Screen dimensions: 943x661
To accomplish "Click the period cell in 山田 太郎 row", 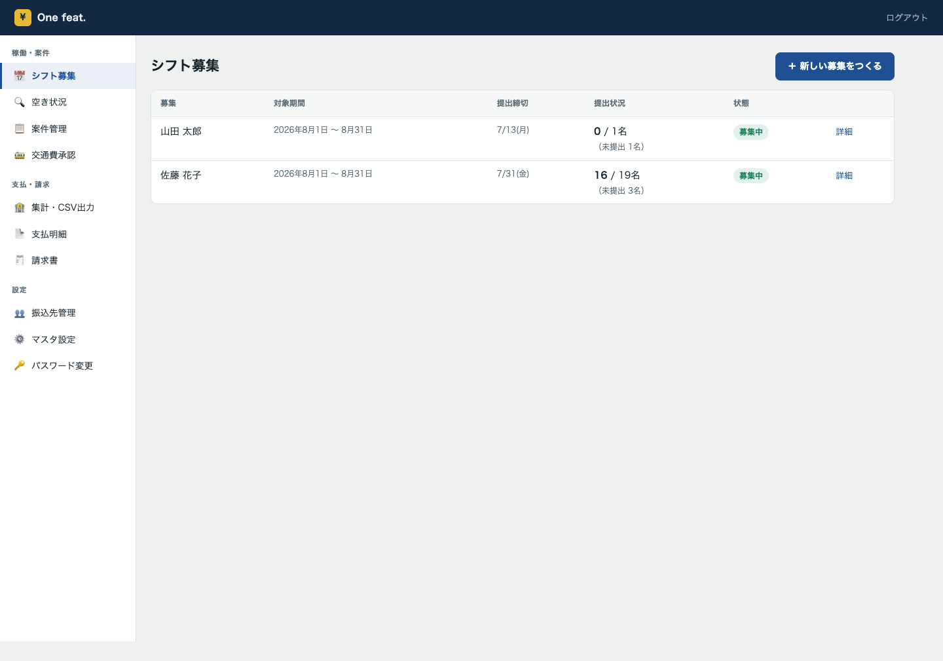I will pyautogui.click(x=324, y=130).
